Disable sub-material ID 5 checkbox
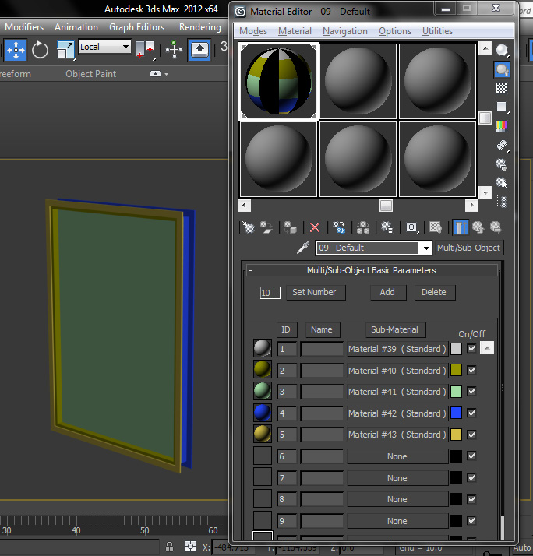 (471, 435)
